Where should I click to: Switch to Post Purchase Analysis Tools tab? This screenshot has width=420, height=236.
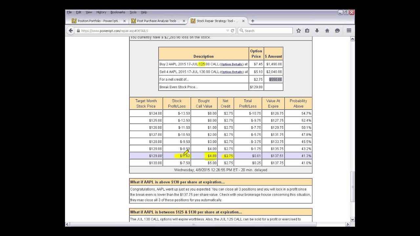(x=158, y=21)
